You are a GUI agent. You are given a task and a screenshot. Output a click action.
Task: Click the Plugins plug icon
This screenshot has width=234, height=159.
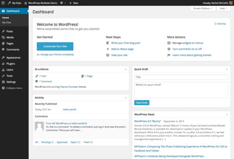click(x=3, y=64)
